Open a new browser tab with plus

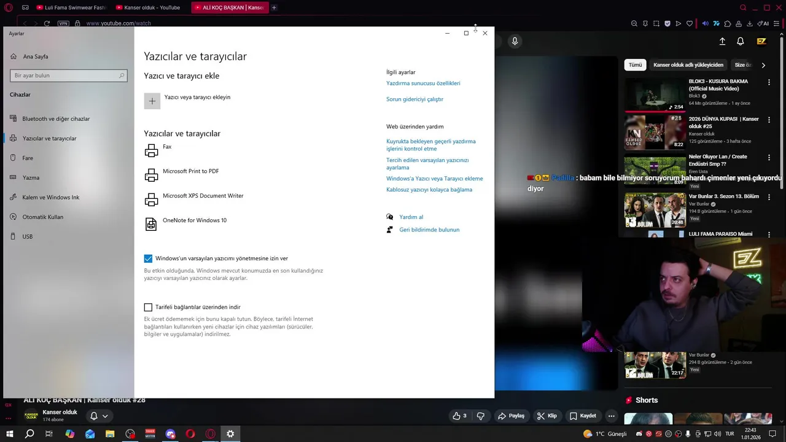274,7
